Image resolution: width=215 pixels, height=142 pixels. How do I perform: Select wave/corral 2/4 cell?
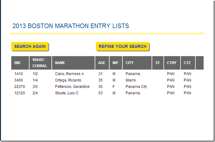35,93
